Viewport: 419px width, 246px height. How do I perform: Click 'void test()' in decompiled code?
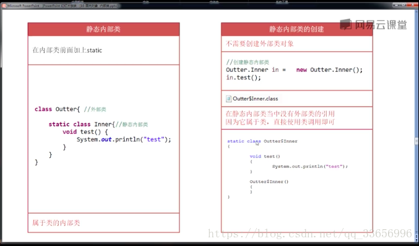click(265, 156)
